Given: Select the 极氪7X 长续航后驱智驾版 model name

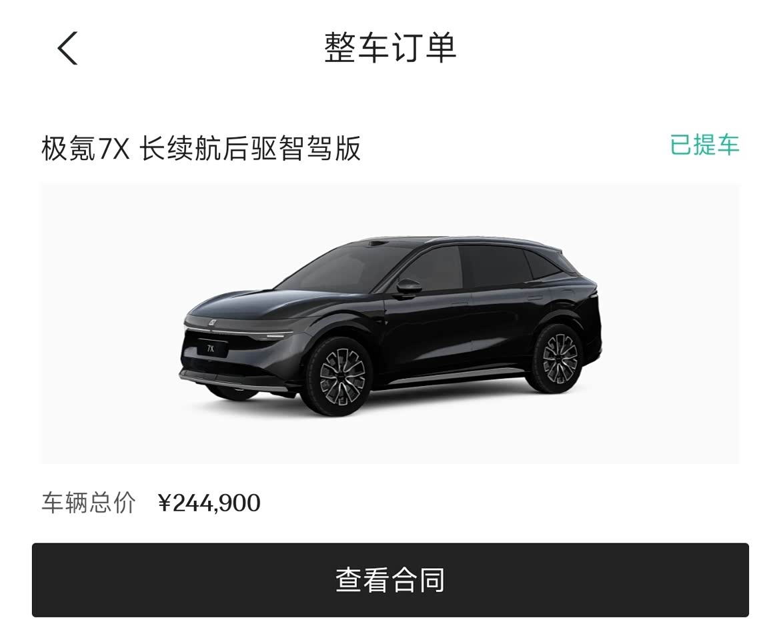Looking at the screenshot, I should pyautogui.click(x=201, y=148).
